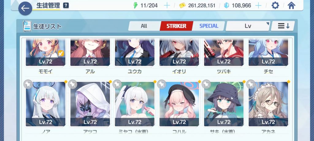314x141 pixels.
Task: Return to the home lobby icon
Action: (291, 6)
